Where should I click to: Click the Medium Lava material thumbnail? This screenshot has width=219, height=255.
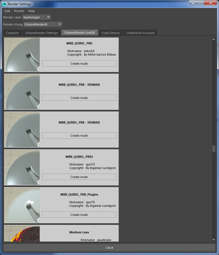click(x=22, y=233)
